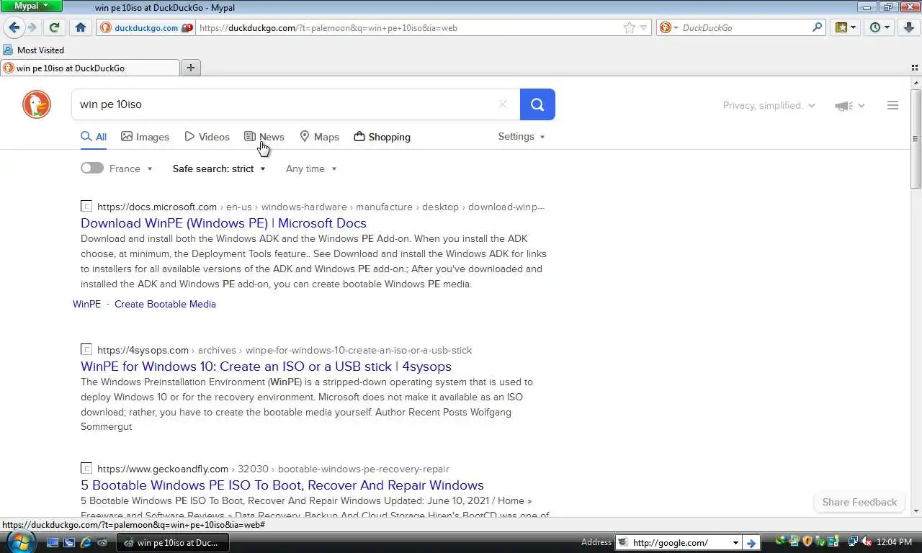Expand the Settings dropdown

[522, 136]
